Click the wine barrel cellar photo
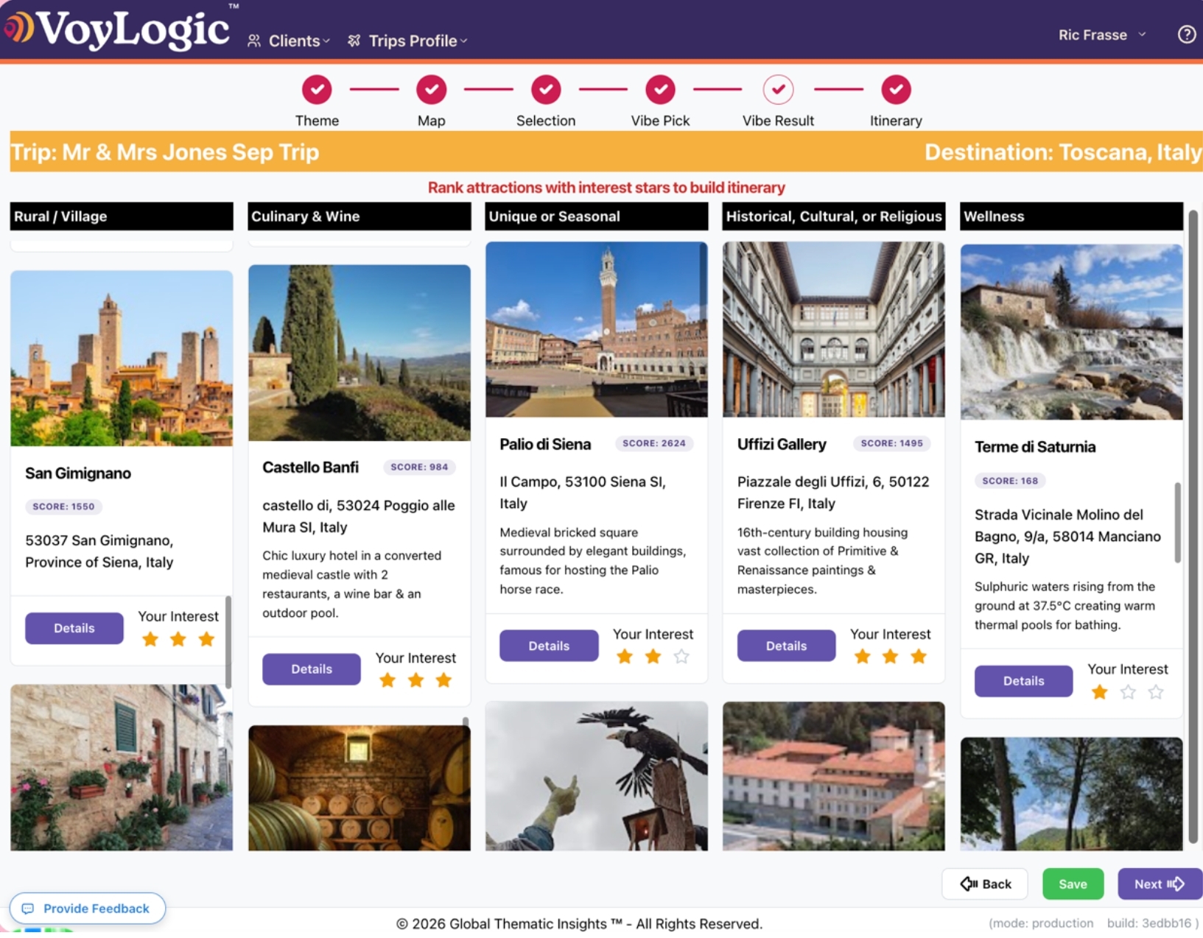This screenshot has height=938, width=1203. [x=360, y=788]
